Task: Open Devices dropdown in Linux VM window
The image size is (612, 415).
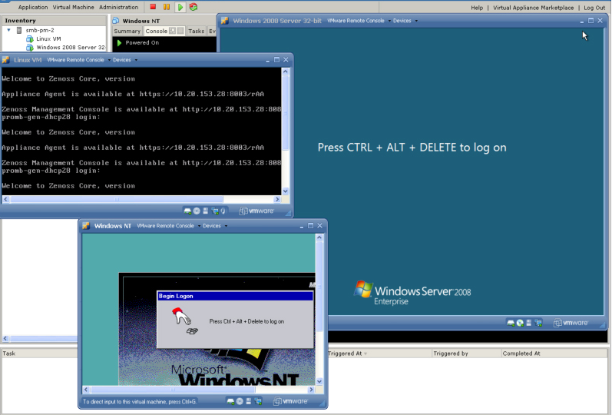Action: (x=125, y=60)
